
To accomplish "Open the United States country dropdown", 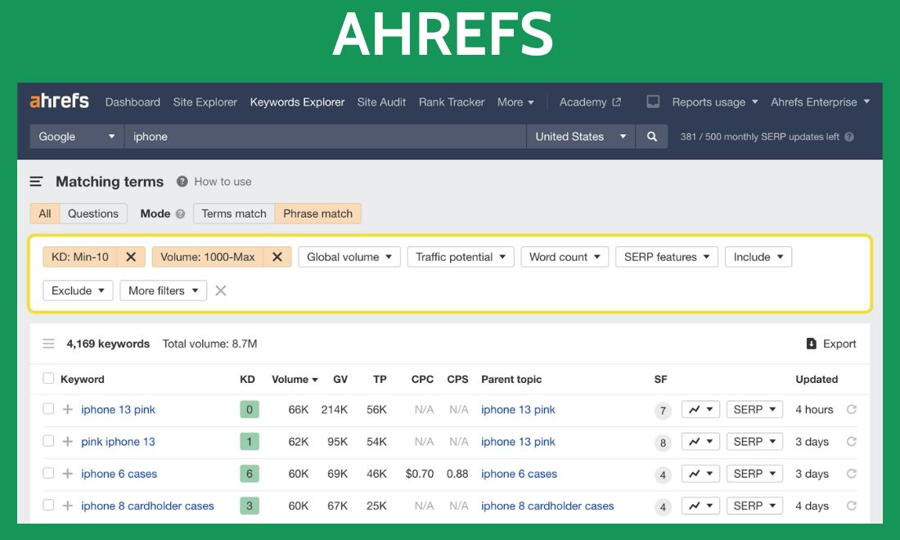I will 580,137.
